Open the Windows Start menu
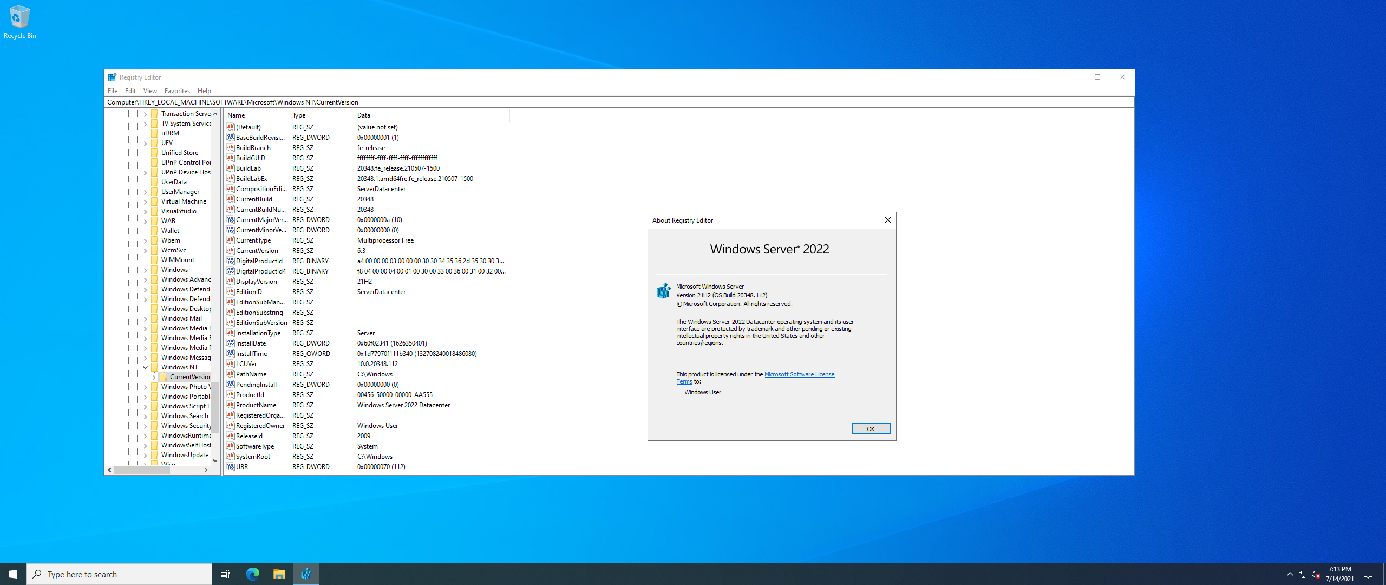This screenshot has width=1386, height=585. point(13,574)
